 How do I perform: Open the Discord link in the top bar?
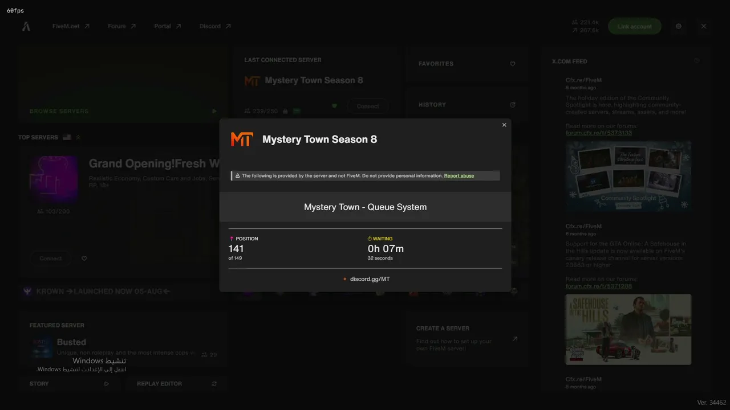pyautogui.click(x=215, y=26)
